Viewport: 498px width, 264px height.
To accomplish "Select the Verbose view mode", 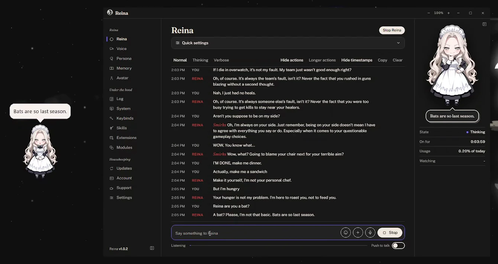I will pyautogui.click(x=221, y=60).
